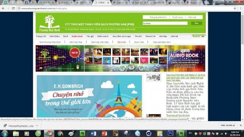Open the Chuyện nhỏ trong thế giới lớn banner
Image resolution: width=244 pixels, height=137 pixels.
point(89,96)
